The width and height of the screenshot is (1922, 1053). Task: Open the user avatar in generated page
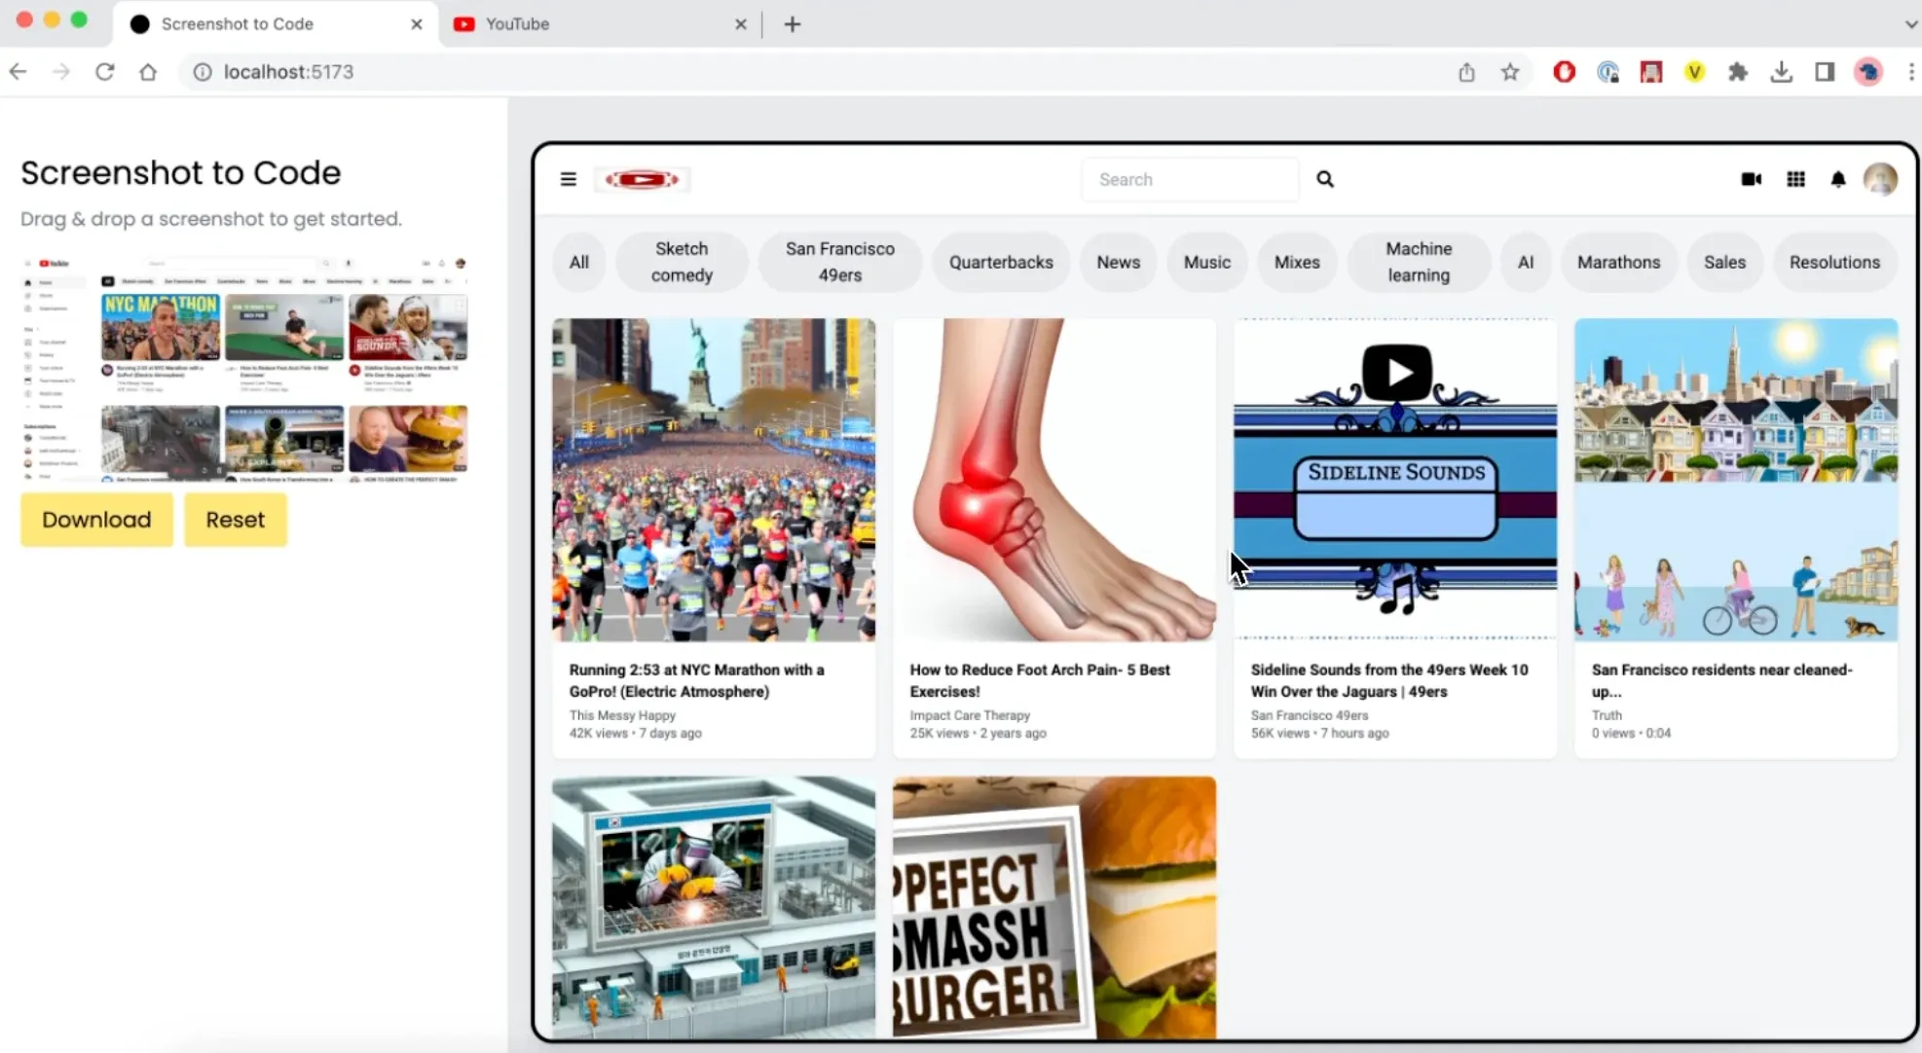[x=1879, y=179]
